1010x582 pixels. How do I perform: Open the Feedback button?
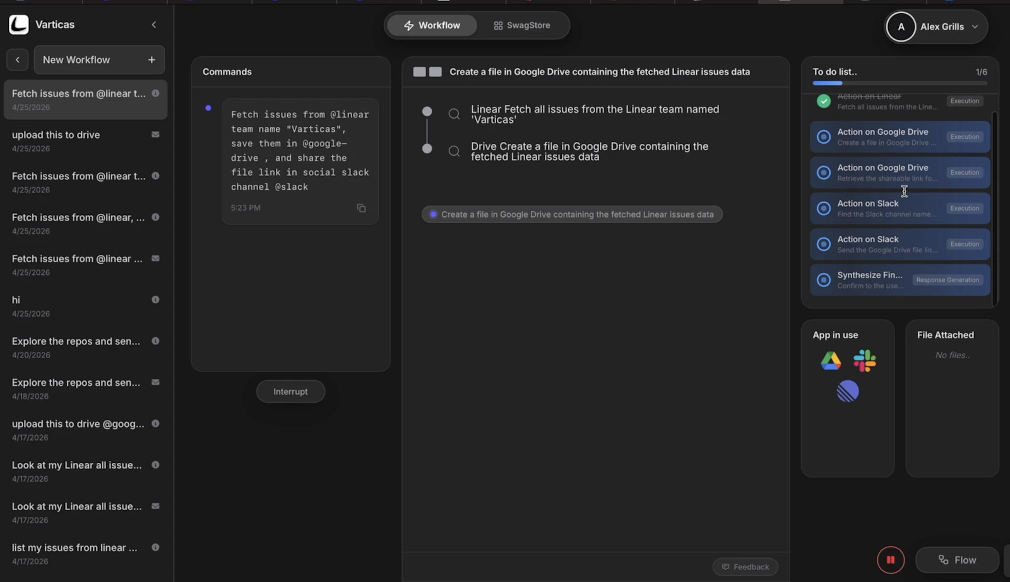746,567
